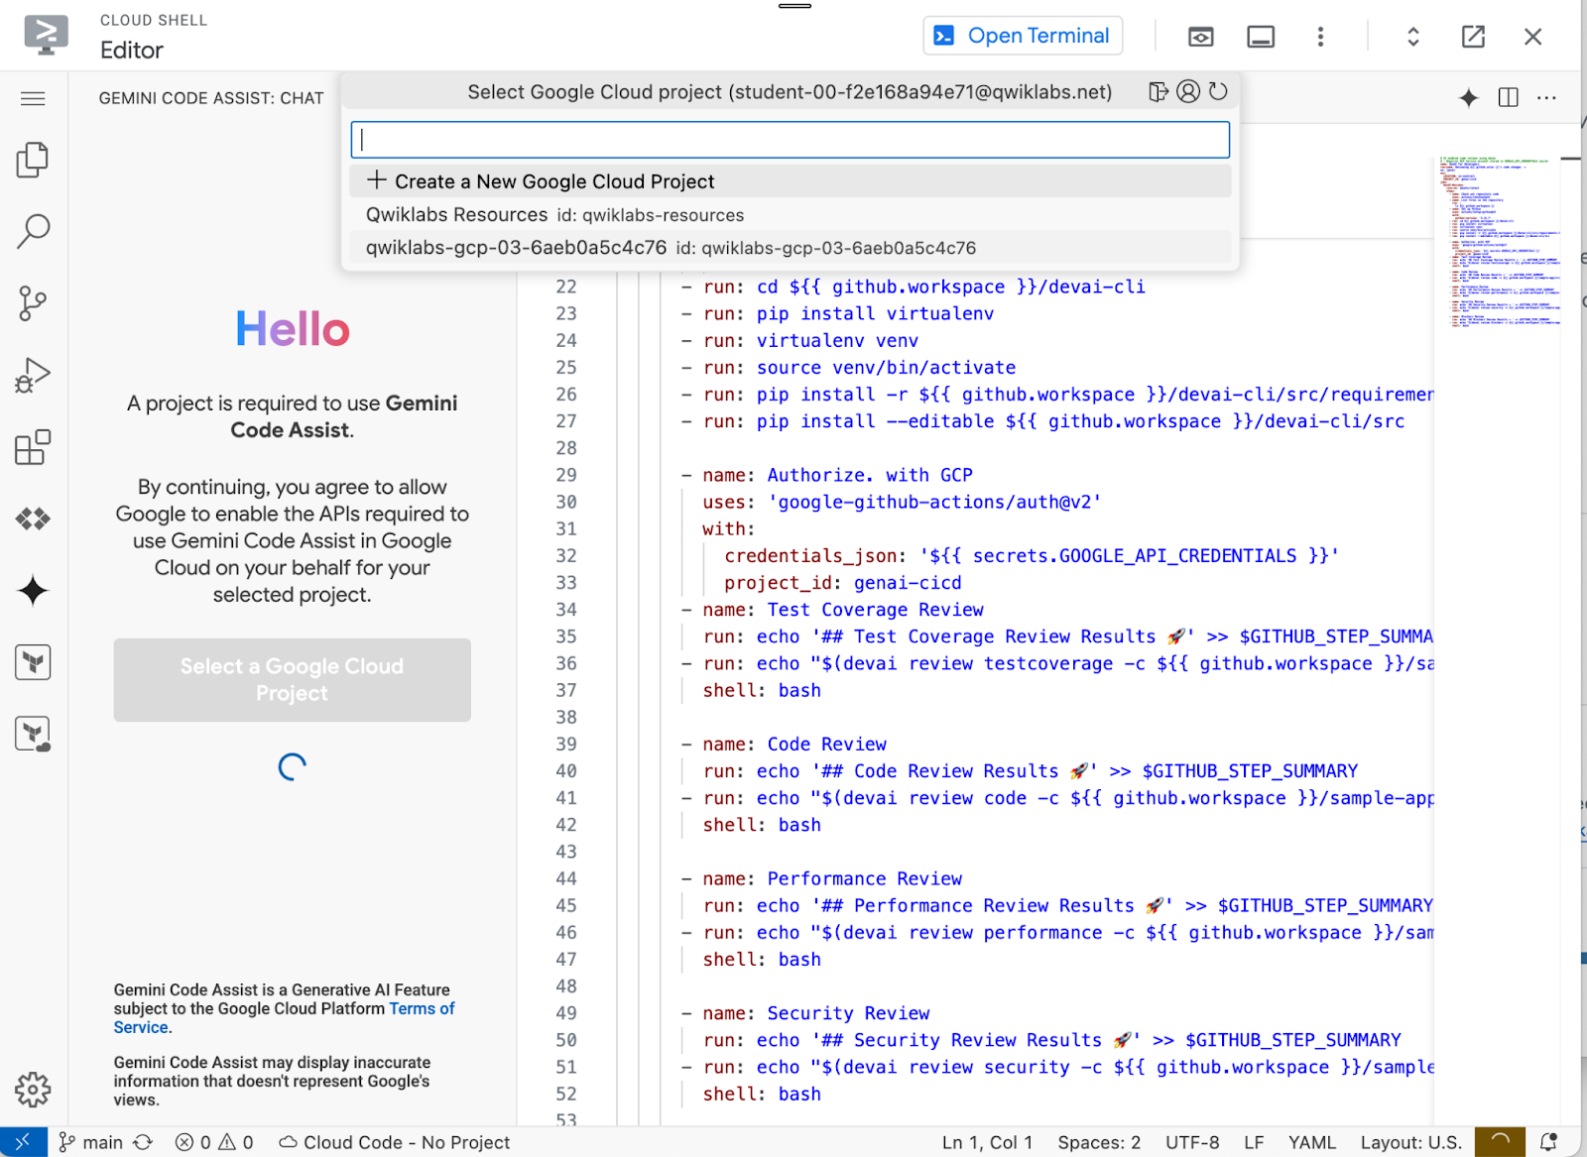Expand or collapse the Cloud Shell panel
The image size is (1587, 1157).
(x=1413, y=37)
